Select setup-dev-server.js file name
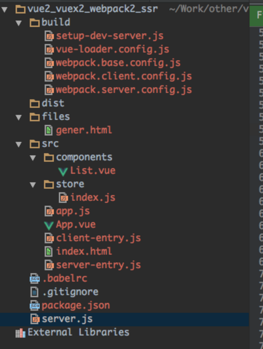Viewport: 263px width, 349px height. (110, 36)
